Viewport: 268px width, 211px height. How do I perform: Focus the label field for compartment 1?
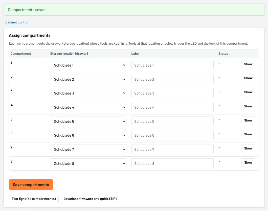click(x=172, y=65)
